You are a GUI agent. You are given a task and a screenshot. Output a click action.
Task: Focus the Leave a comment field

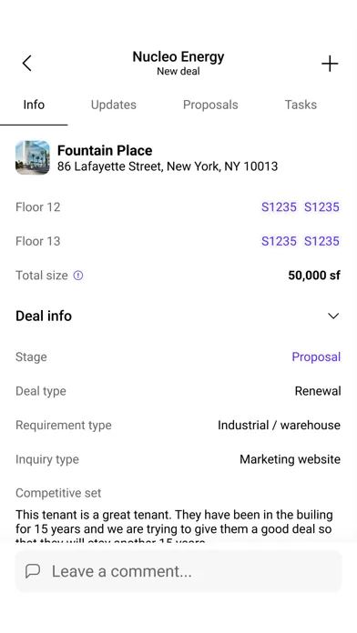(178, 571)
